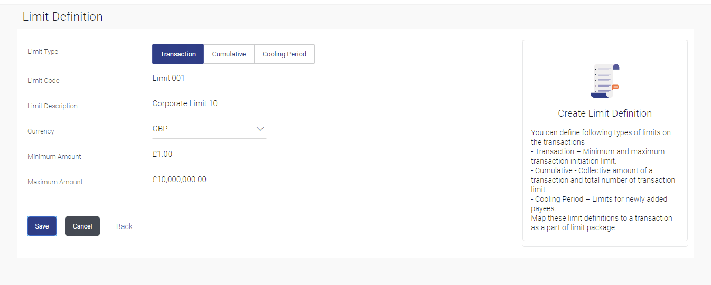Click the Minimum Amount label

54,157
